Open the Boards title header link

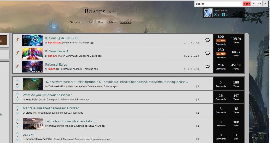coord(95,11)
